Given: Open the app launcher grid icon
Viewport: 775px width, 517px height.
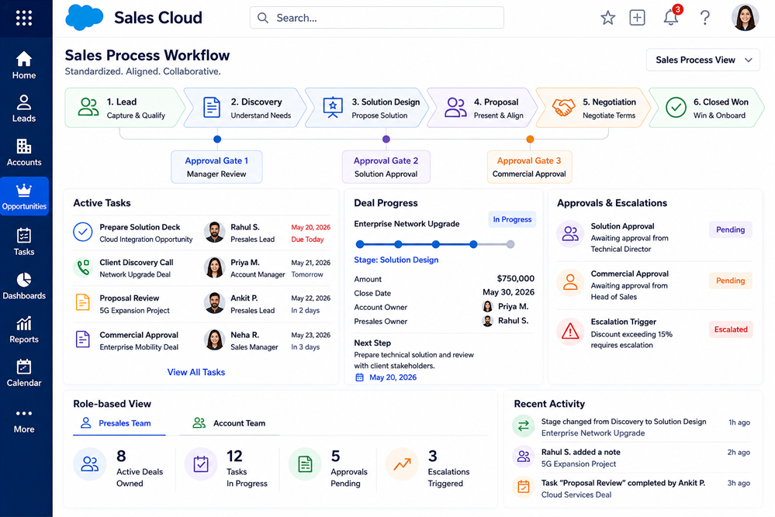Looking at the screenshot, I should [x=24, y=19].
